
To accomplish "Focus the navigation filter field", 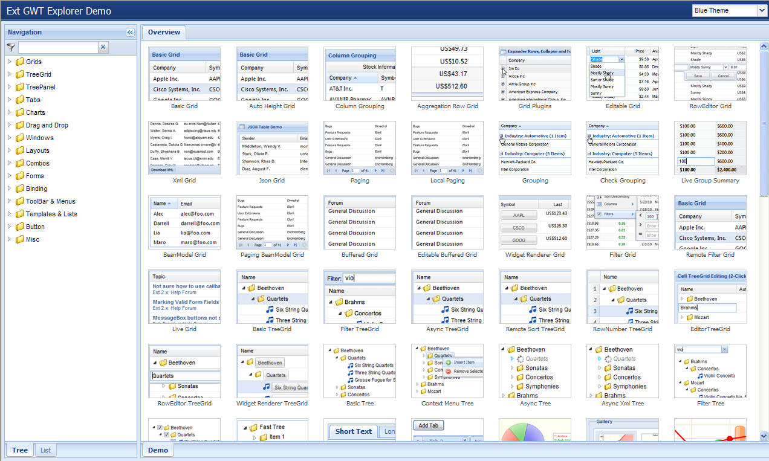I will (58, 47).
